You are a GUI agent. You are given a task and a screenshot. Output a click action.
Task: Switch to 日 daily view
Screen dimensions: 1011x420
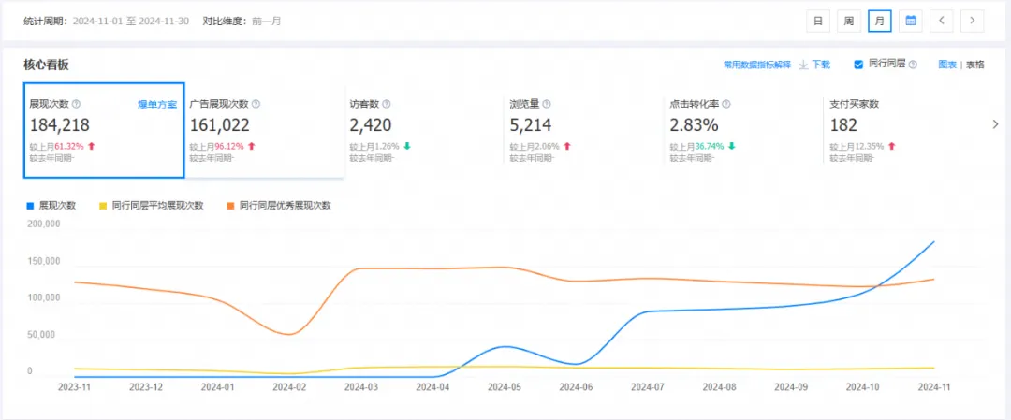point(817,21)
